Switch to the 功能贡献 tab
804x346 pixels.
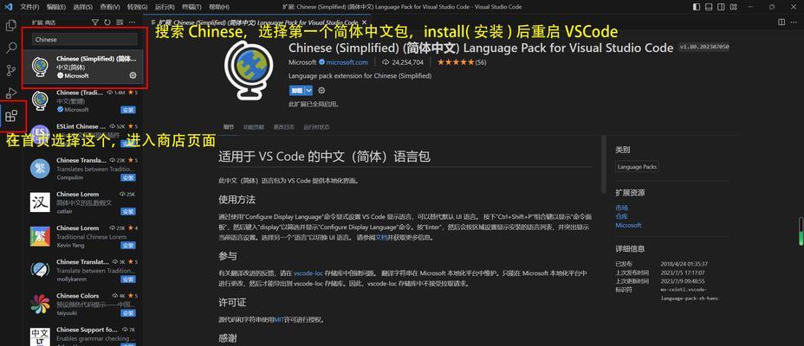click(255, 127)
